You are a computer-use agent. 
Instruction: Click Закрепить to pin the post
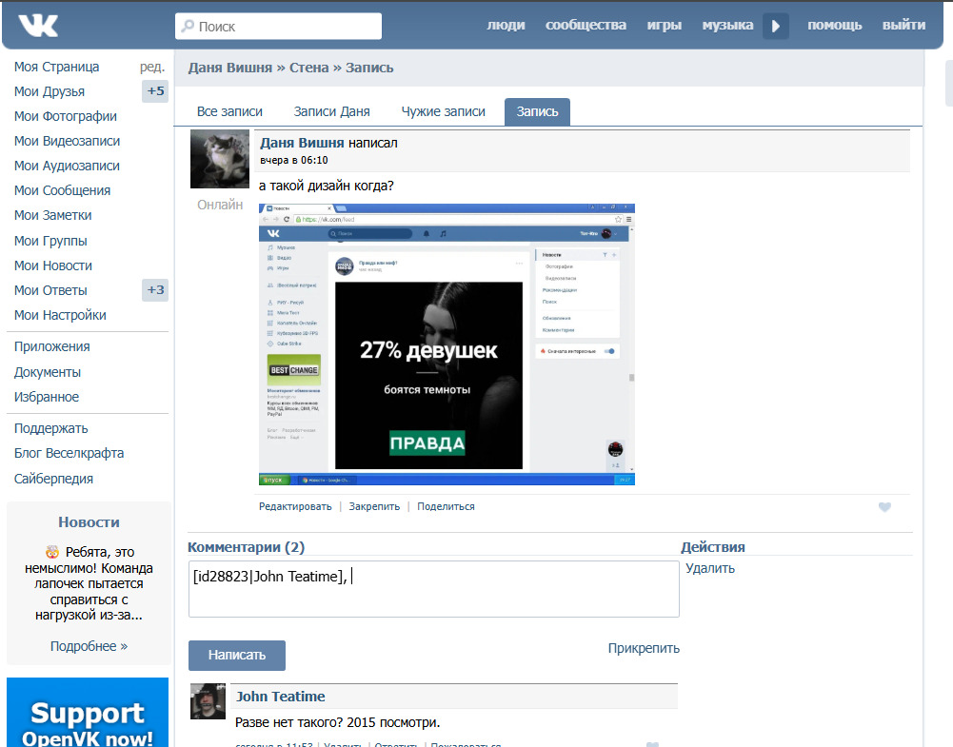374,506
